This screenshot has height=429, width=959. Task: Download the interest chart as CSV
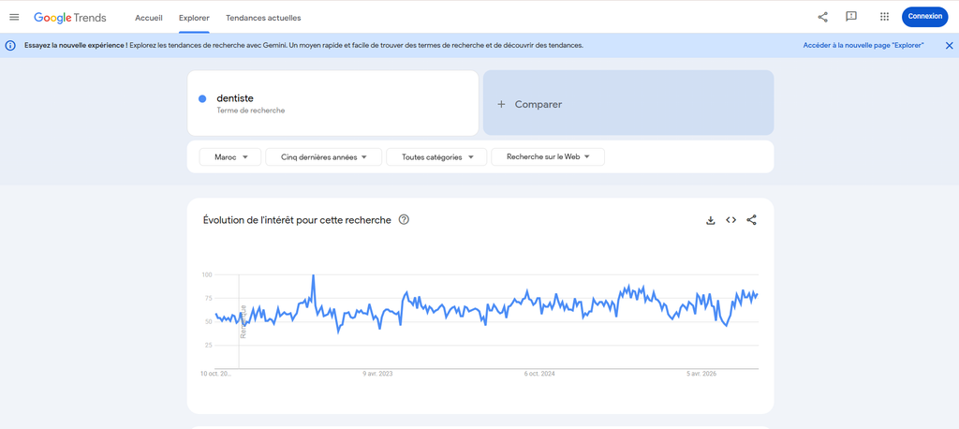tap(711, 220)
